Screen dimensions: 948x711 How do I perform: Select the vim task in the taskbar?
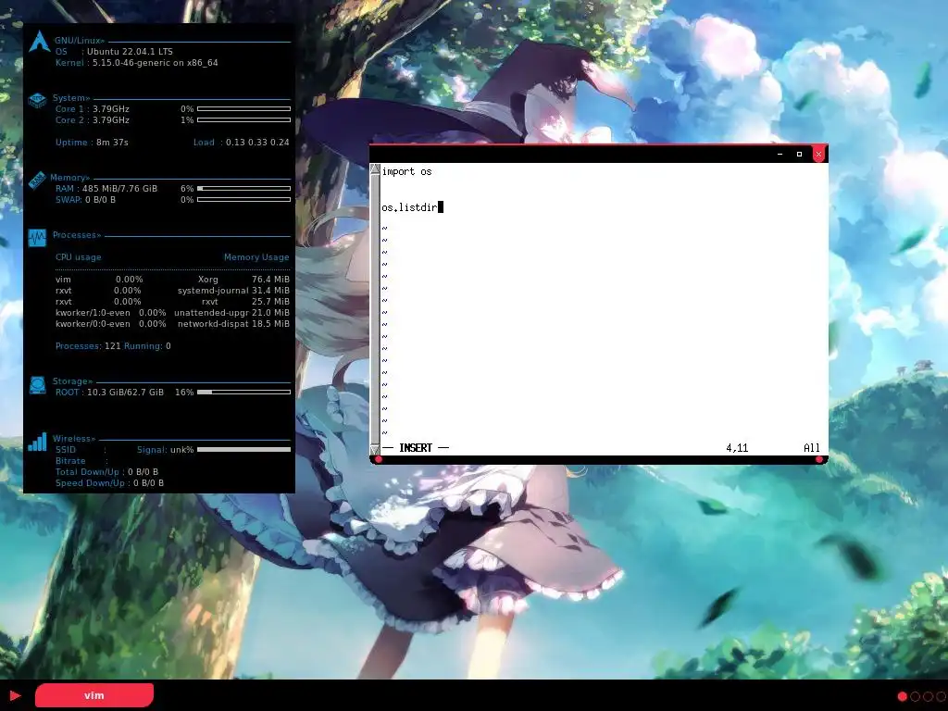coord(94,695)
